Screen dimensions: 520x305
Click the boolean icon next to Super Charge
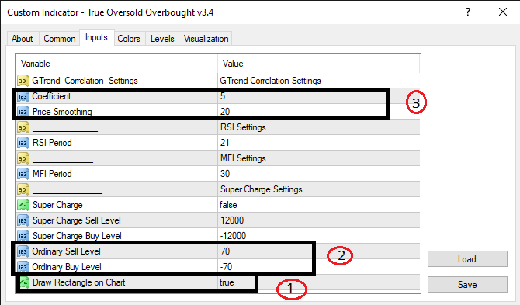coord(23,205)
